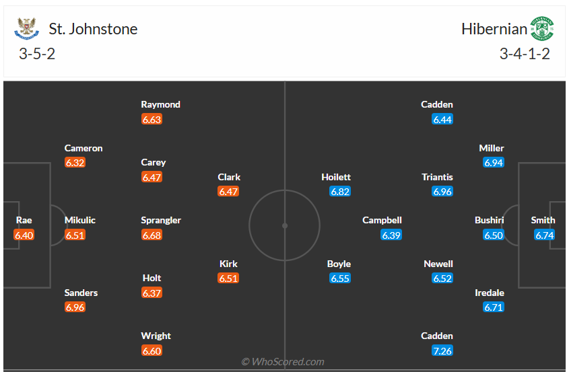This screenshot has height=372, width=567.
Task: Click on Hoilett's player name
Action: click(336, 177)
